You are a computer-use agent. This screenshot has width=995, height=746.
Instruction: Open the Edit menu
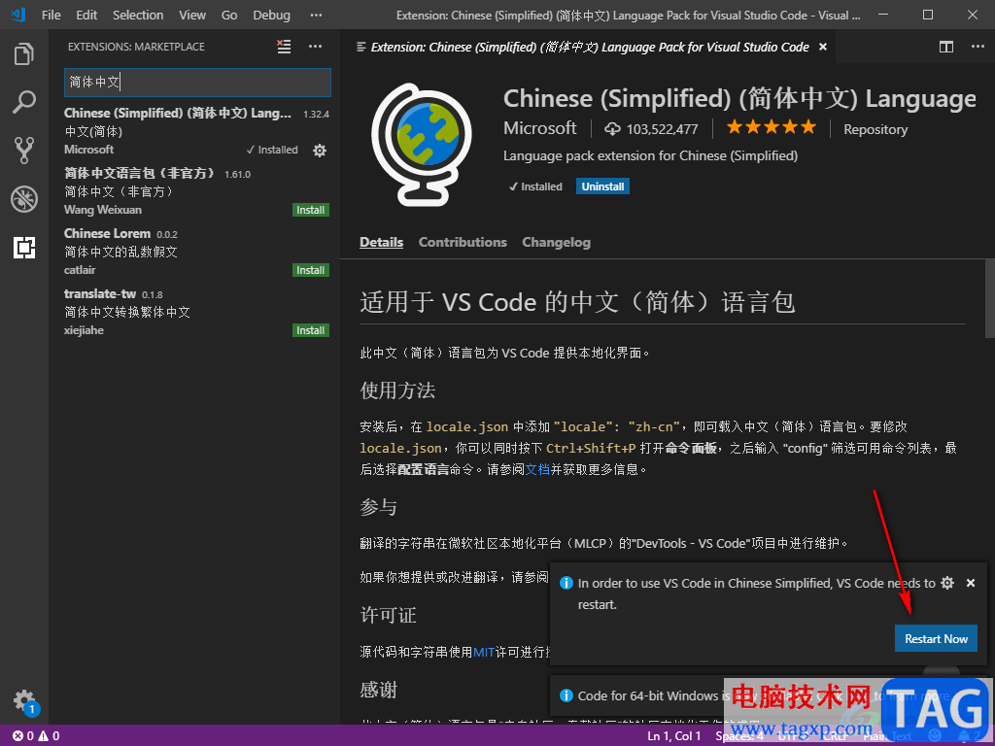click(x=86, y=15)
